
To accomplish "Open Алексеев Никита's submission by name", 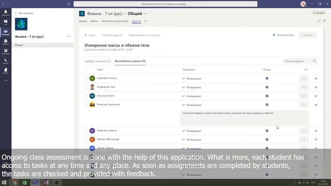I will click(x=107, y=78).
